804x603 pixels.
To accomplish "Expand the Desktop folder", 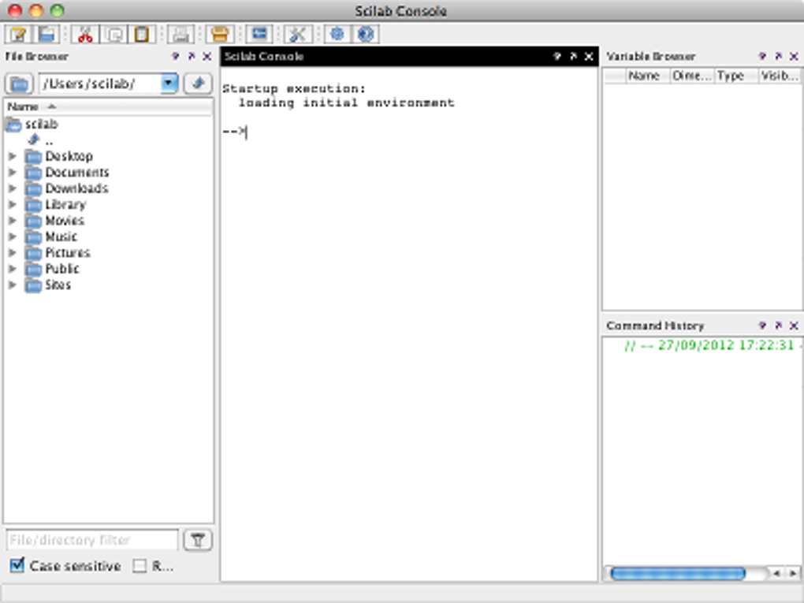I will coord(13,156).
